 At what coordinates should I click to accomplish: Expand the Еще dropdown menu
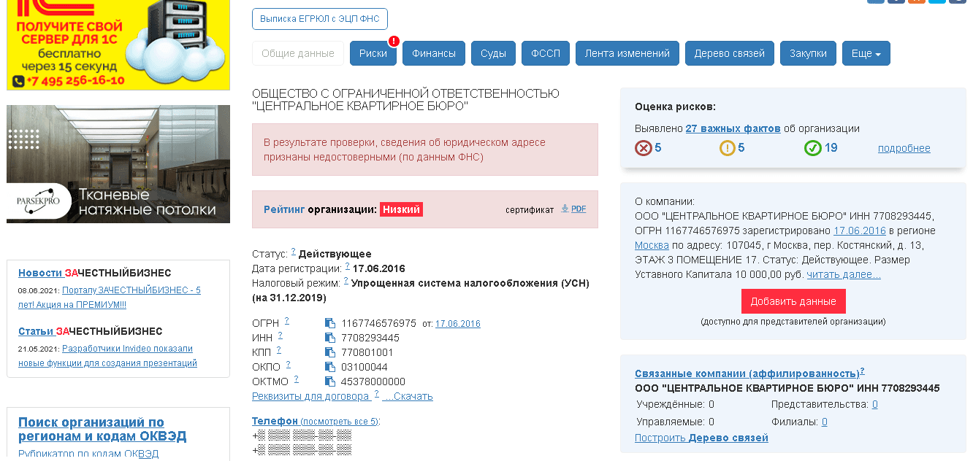866,53
